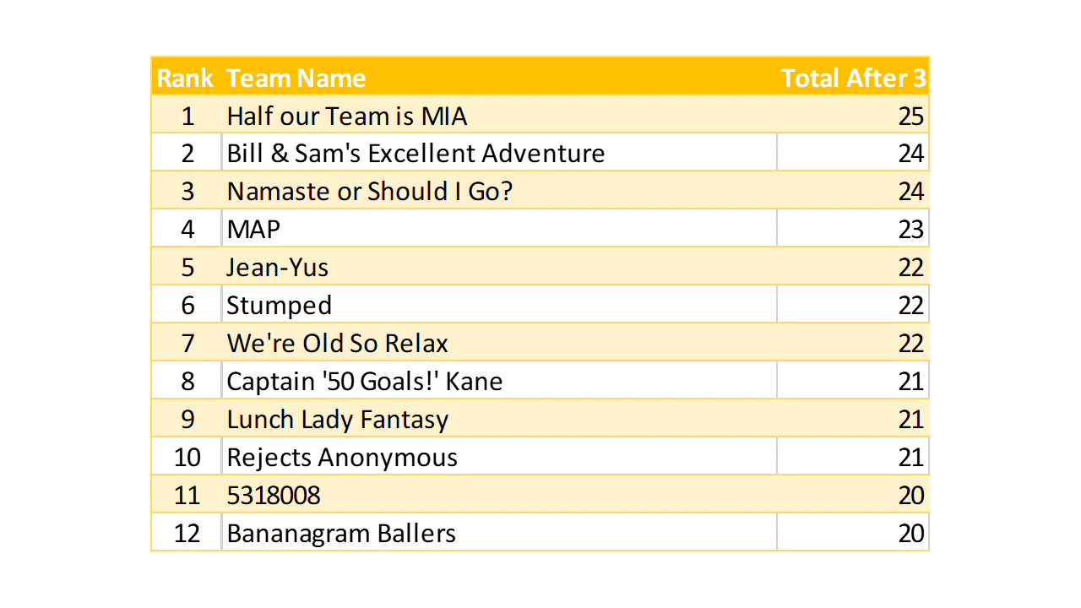Select the Jean-Yus team cell
The height and width of the screenshot is (608, 1081).
pos(278,268)
